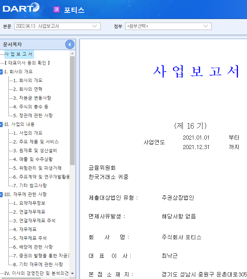
Task: Open 【 대표이사 등의 확인 】 item
Action: 27,63
